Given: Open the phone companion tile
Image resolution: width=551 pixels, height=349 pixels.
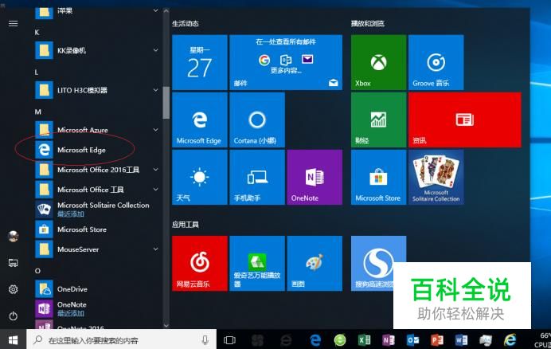Looking at the screenshot, I should coord(257,178).
